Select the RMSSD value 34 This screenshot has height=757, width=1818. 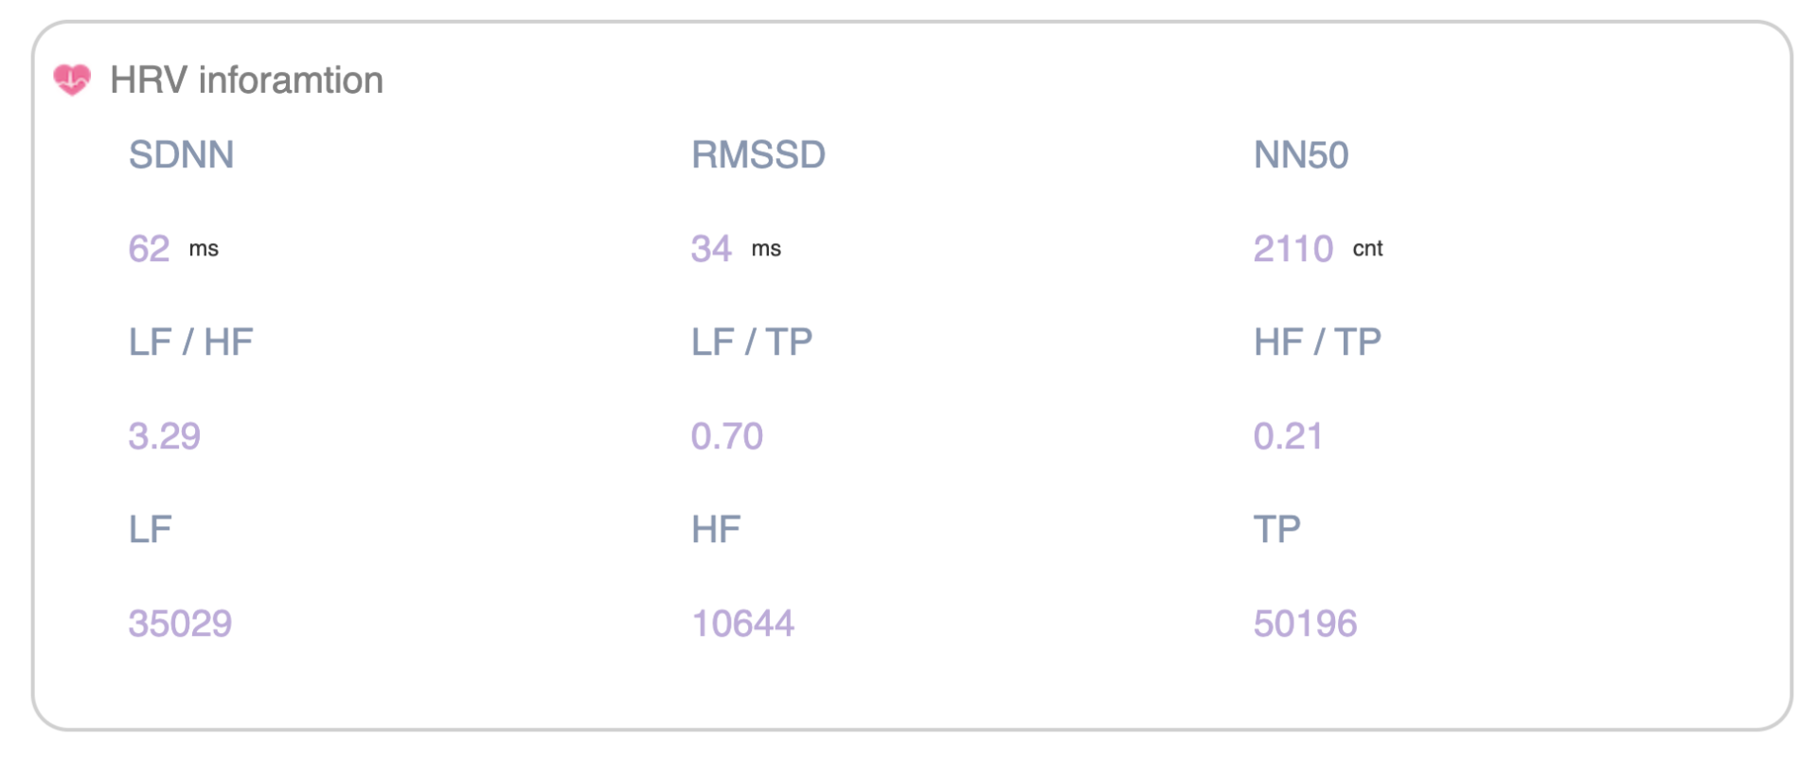tap(711, 249)
